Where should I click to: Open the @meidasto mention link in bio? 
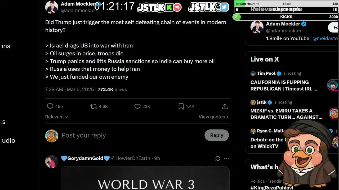(x=325, y=39)
